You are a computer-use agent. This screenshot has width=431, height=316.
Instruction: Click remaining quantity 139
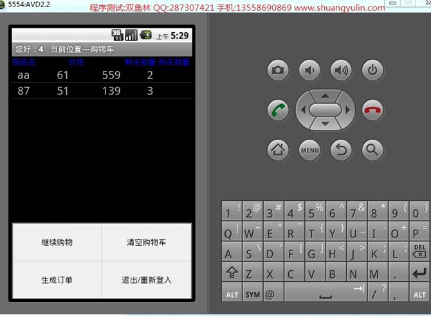click(111, 91)
